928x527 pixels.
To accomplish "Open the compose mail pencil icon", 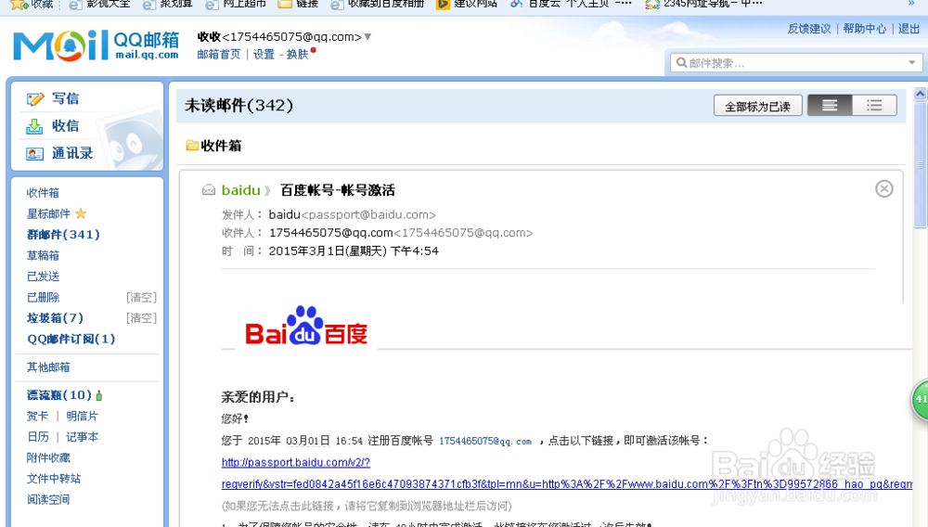I will [x=35, y=98].
